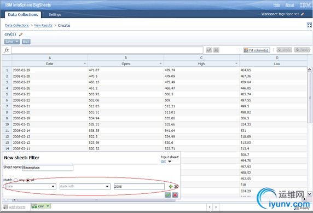The height and width of the screenshot is (213, 313).
Task: Confirm filter sheet with green check button
Action: tap(167, 195)
